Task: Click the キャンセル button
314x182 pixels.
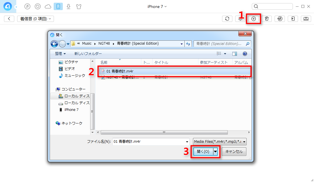Action: [x=234, y=152]
